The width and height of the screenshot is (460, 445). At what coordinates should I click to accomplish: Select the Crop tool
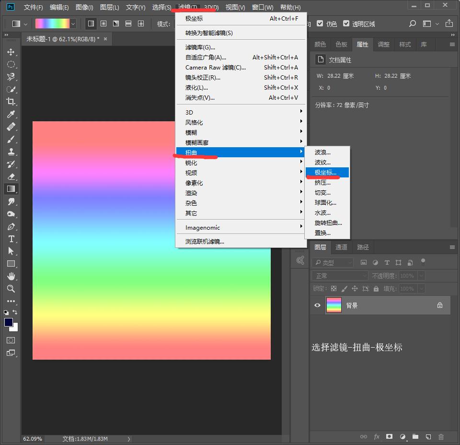(11, 102)
